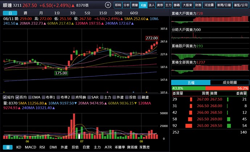Select the 寶塔線 indicator
This screenshot has height=152, width=250.
tap(132, 147)
